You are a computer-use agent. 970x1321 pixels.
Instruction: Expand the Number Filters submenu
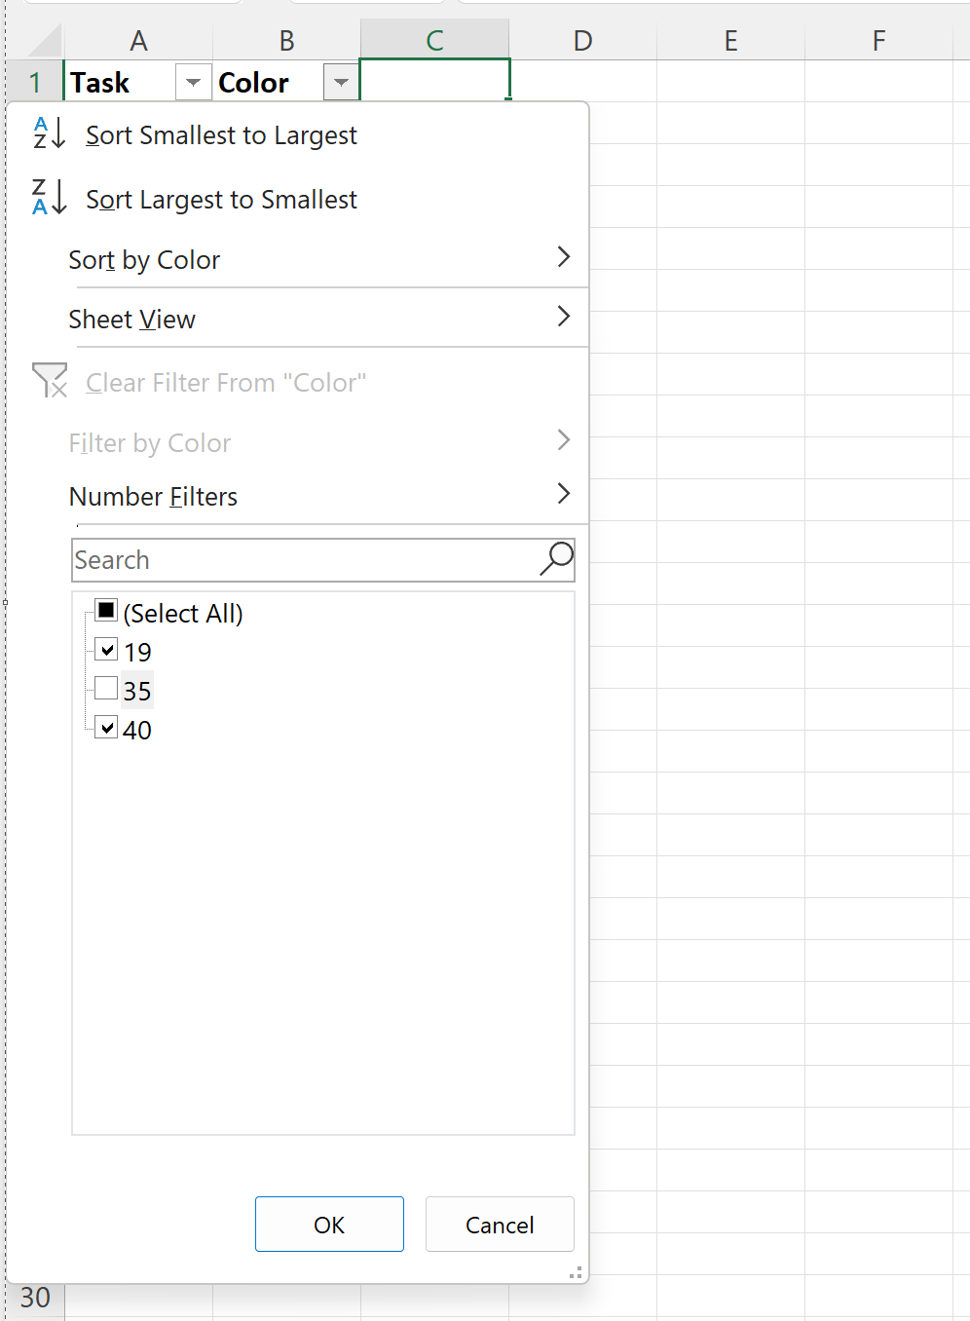pos(564,494)
